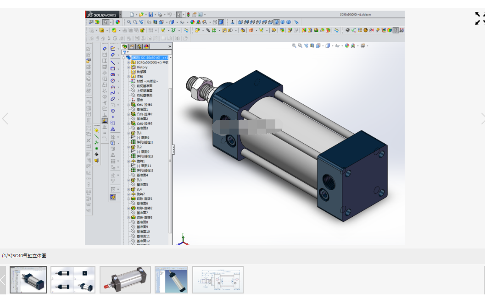Click the Section View icon in heads-up bar
485x299 pixels.
312,45
